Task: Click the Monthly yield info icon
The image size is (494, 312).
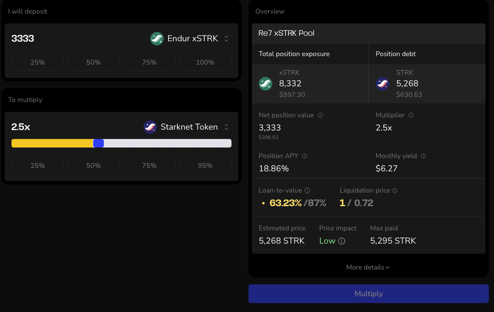Action: click(423, 156)
